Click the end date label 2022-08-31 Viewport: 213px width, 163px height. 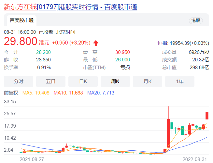coord(195,159)
